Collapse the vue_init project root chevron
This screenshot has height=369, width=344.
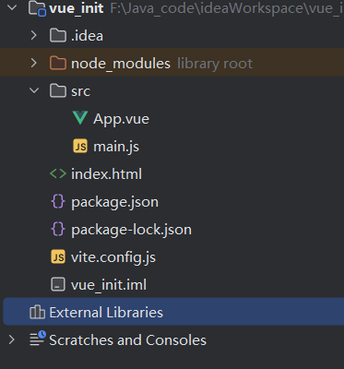pyautogui.click(x=12, y=7)
